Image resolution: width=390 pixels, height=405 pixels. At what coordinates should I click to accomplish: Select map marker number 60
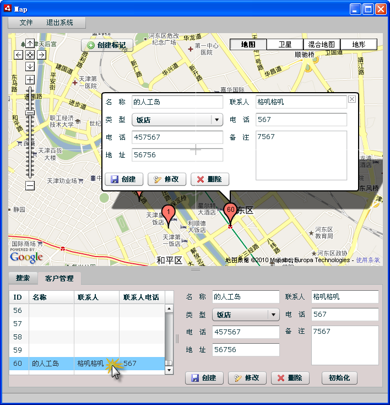tap(230, 211)
